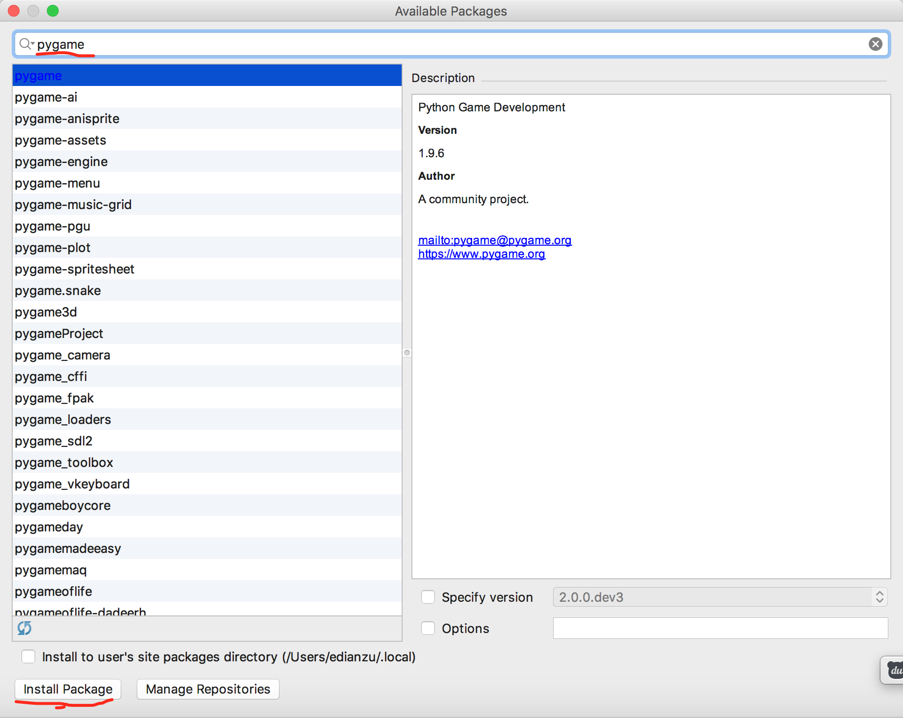Select pygamemadeeasy in the list
The width and height of the screenshot is (903, 718).
(x=207, y=549)
